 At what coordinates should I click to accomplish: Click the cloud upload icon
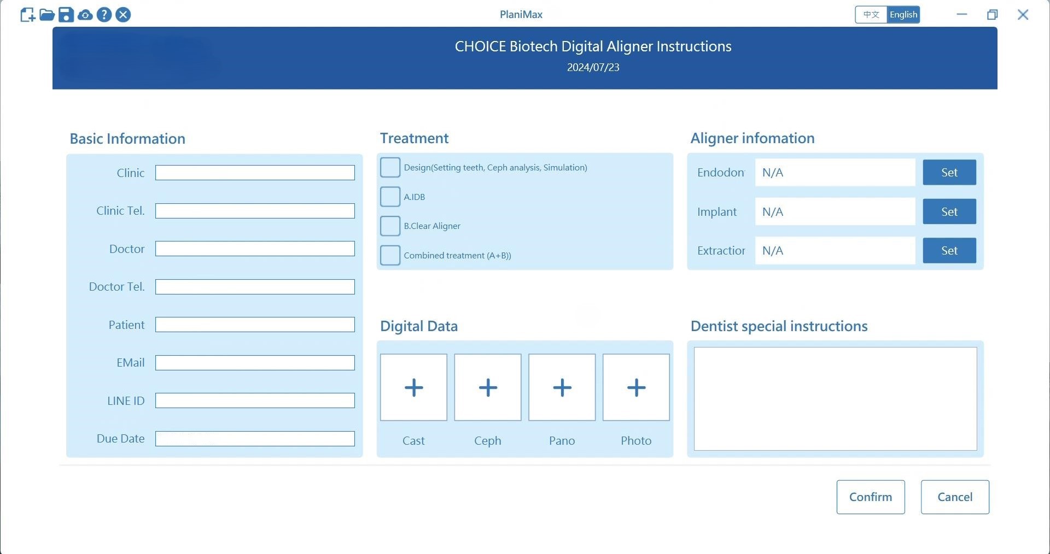85,15
